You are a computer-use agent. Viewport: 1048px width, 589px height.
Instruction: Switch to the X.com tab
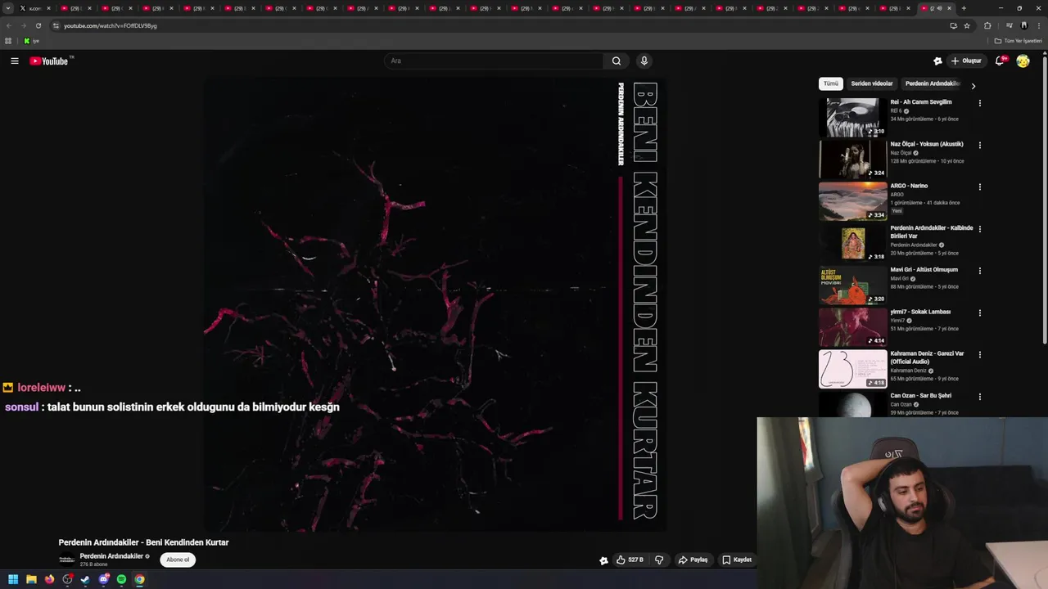[35, 8]
